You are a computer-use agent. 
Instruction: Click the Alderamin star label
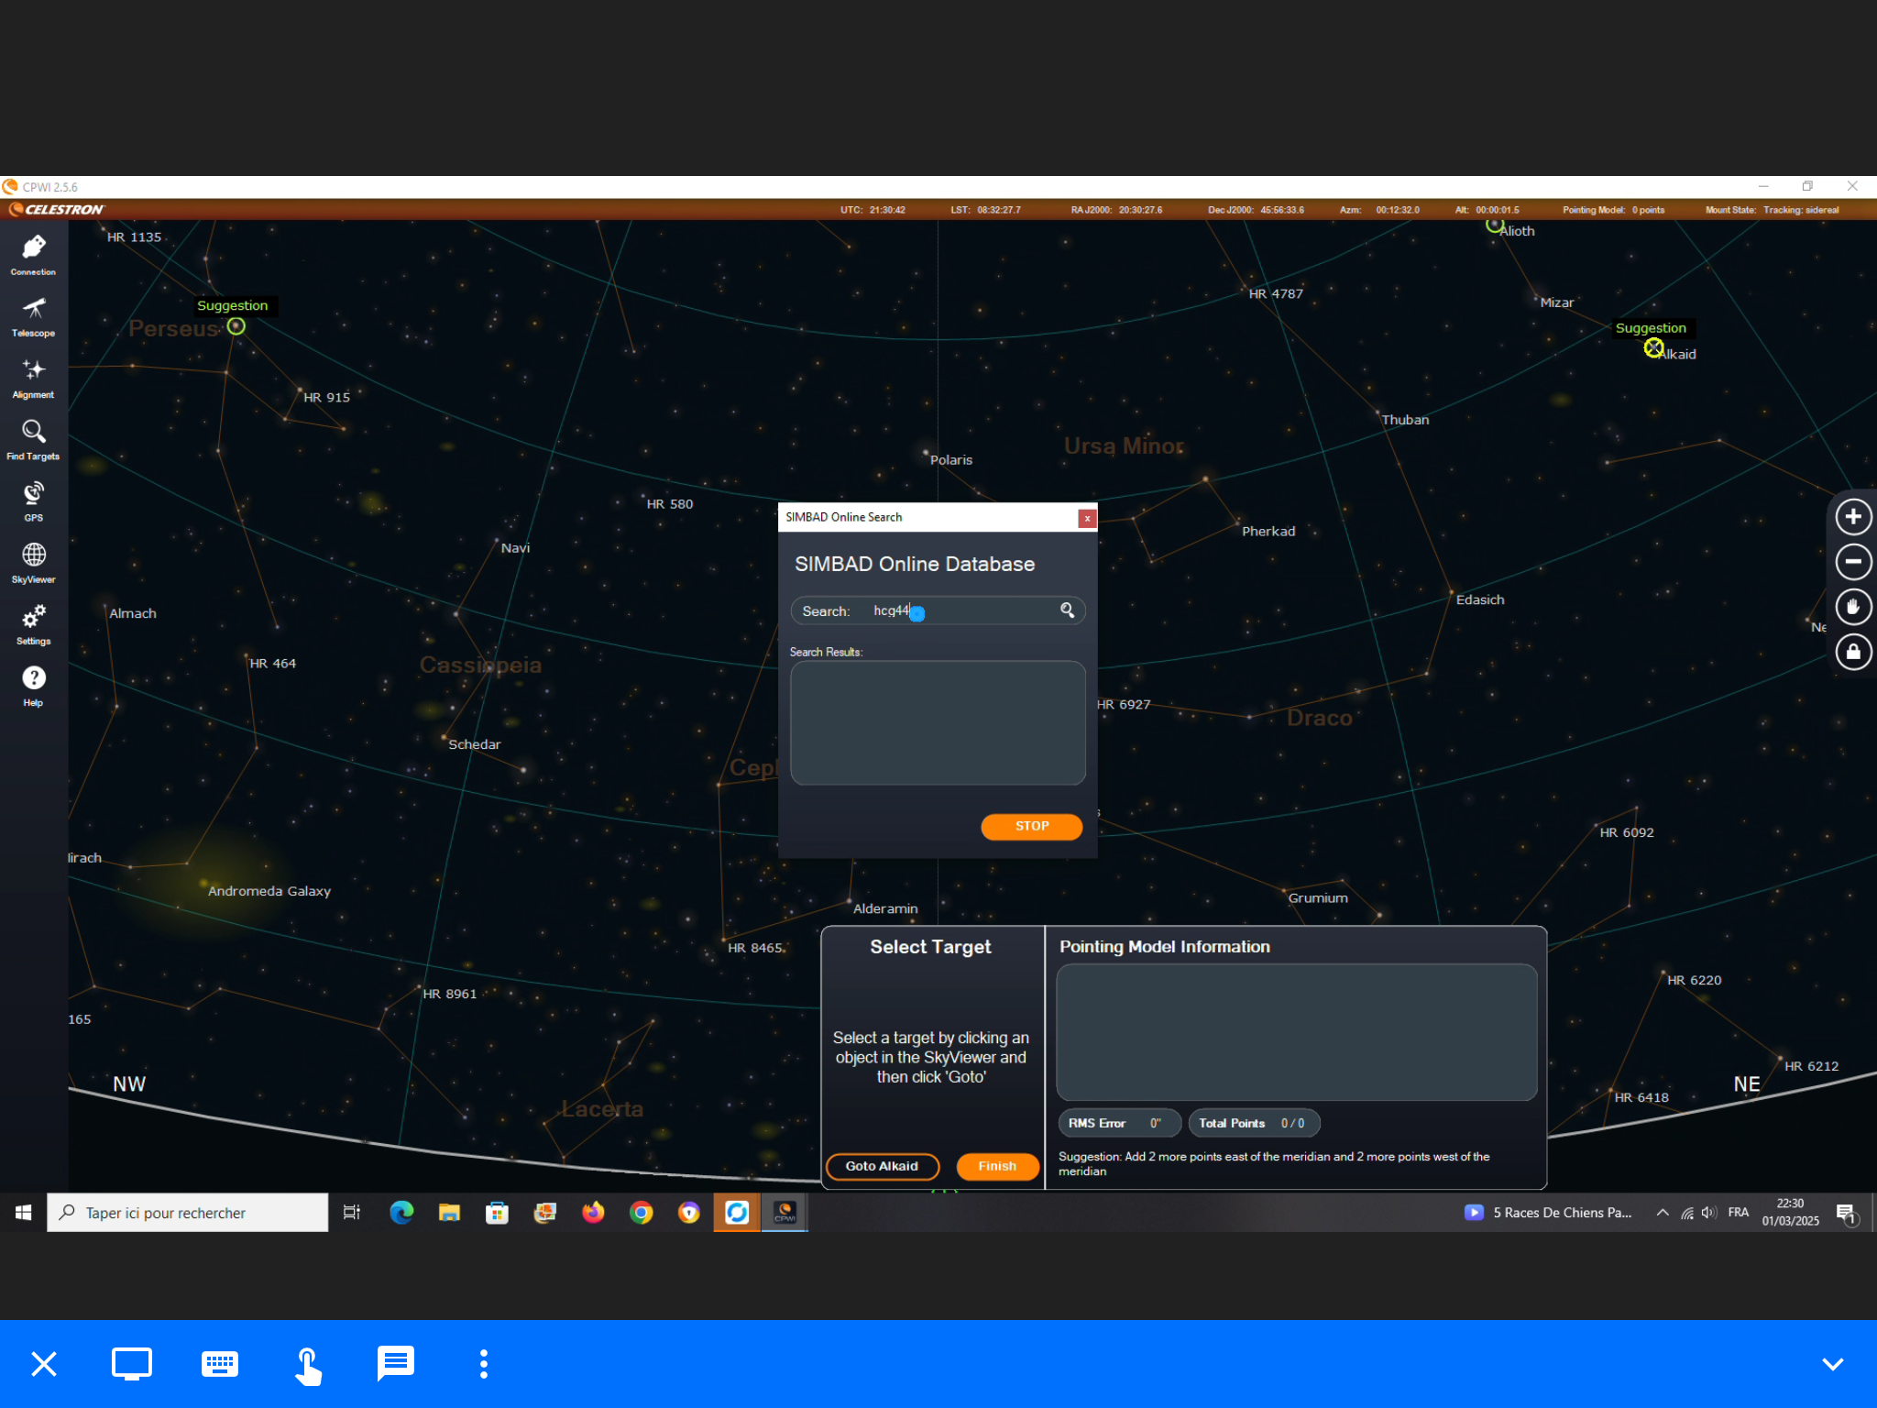pos(885,908)
